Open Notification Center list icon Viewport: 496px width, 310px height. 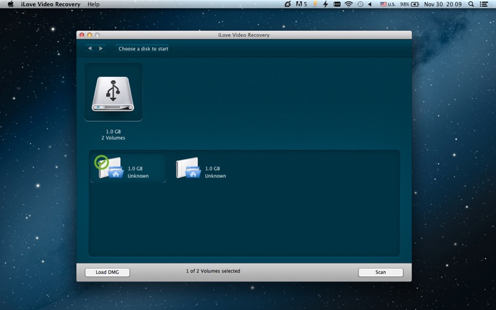pos(484,4)
